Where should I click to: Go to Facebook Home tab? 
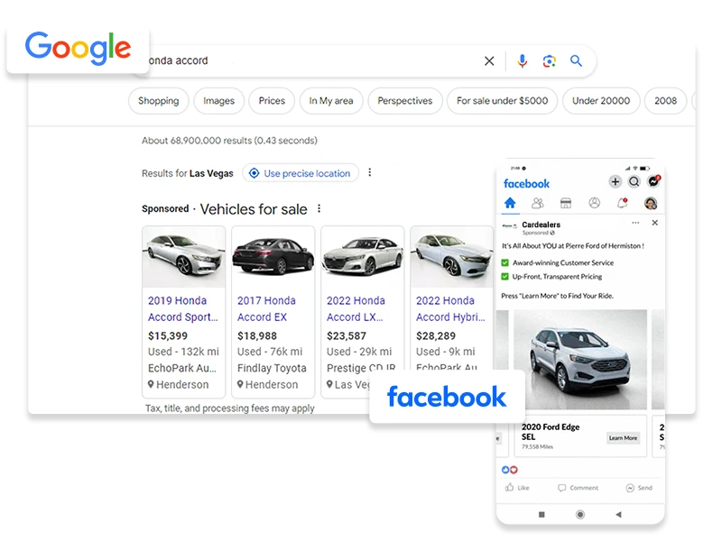point(510,203)
